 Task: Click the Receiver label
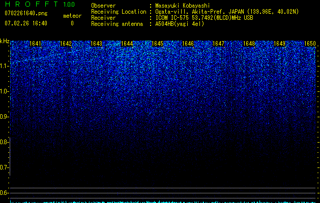[103, 18]
